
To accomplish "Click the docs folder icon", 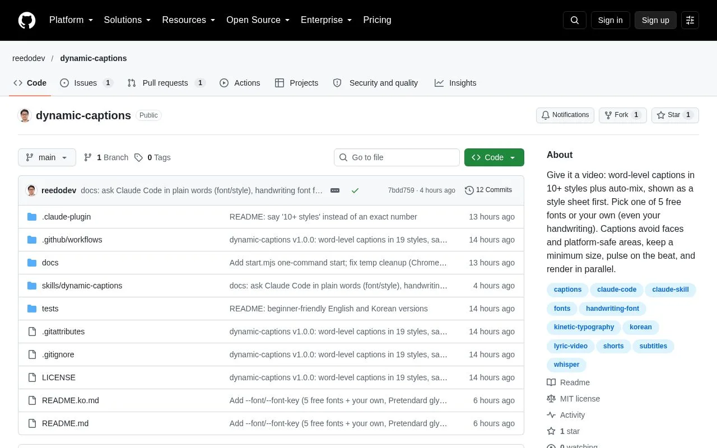I will click(32, 263).
